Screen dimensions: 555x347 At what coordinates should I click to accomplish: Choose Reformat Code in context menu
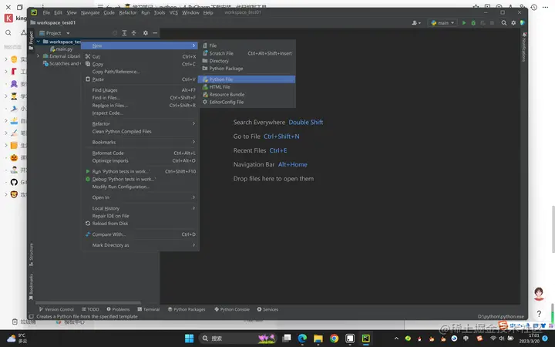click(141, 153)
